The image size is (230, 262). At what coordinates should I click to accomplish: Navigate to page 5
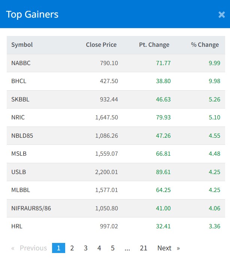coord(113,248)
